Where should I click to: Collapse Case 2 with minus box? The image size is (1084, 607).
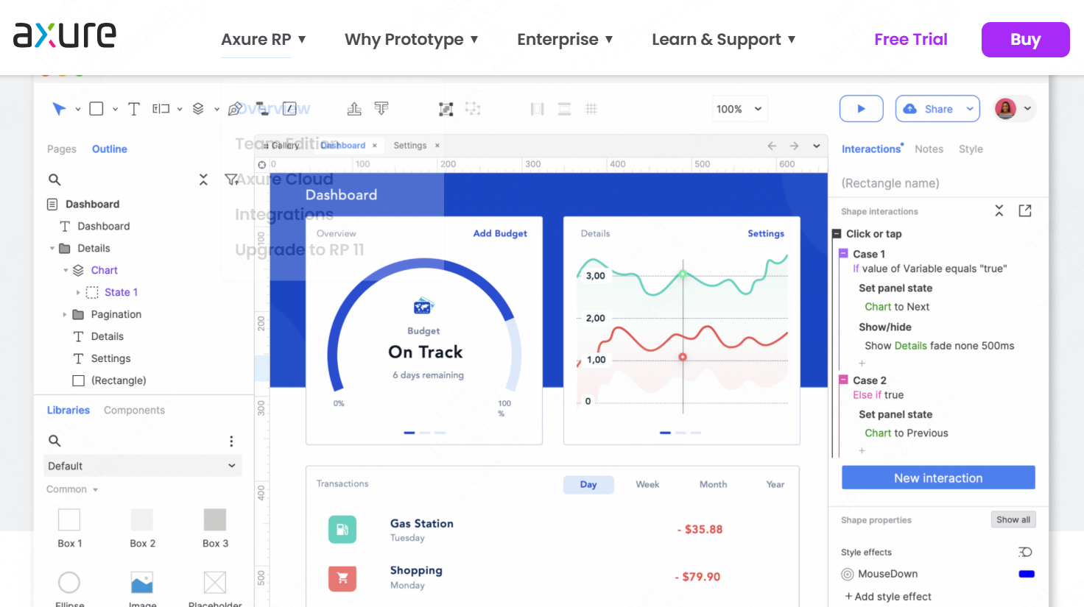(844, 380)
